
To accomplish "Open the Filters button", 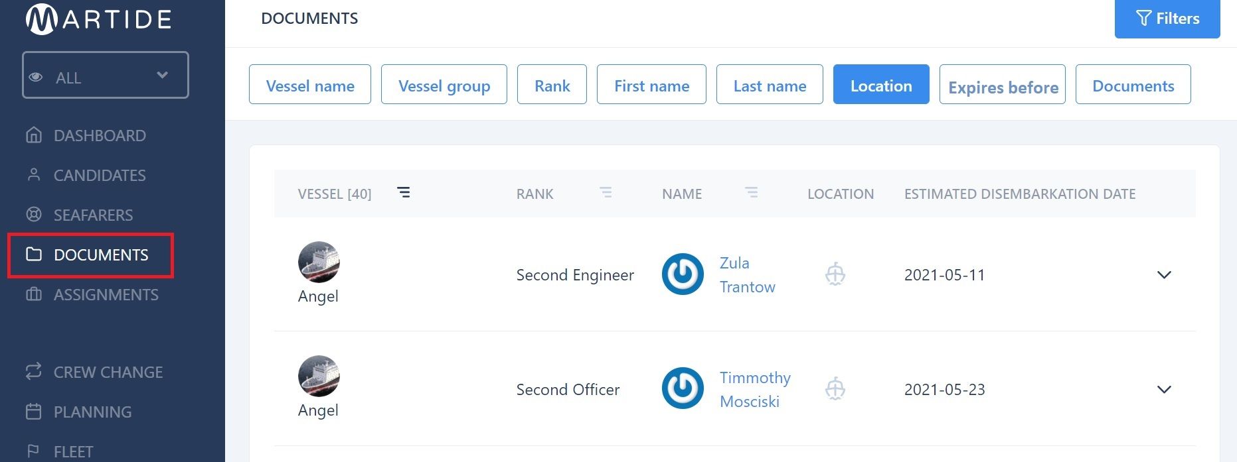I will pyautogui.click(x=1167, y=19).
